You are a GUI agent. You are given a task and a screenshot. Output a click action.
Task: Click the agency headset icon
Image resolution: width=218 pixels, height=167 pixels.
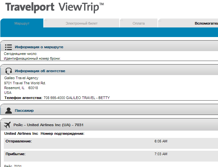click(9, 71)
